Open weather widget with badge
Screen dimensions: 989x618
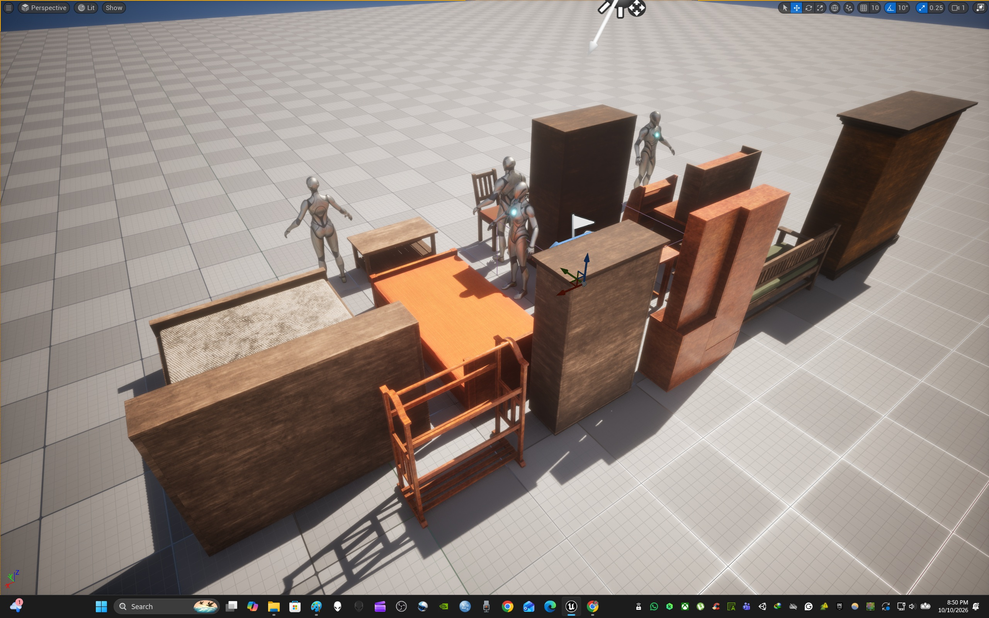pyautogui.click(x=16, y=605)
